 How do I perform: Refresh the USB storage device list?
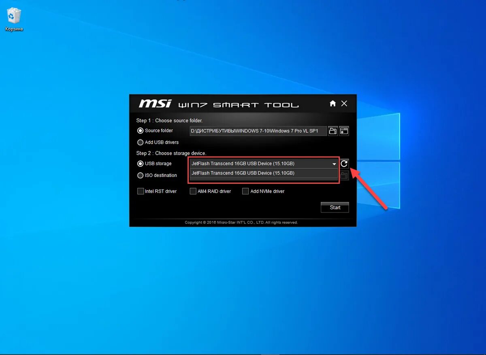coord(344,164)
